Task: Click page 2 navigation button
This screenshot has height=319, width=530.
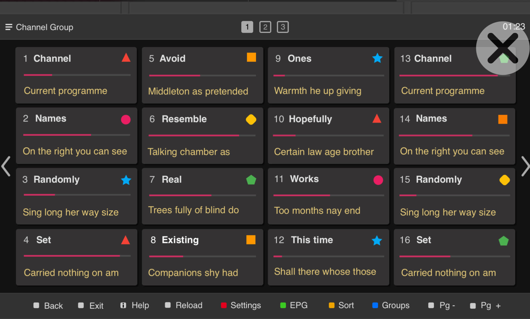Action: [x=264, y=27]
